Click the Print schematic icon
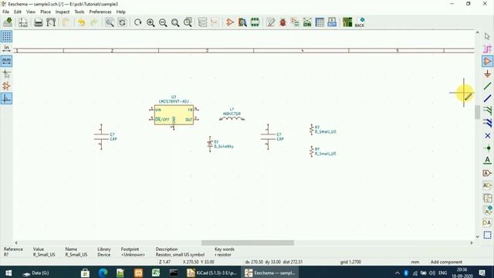 tap(39, 22)
